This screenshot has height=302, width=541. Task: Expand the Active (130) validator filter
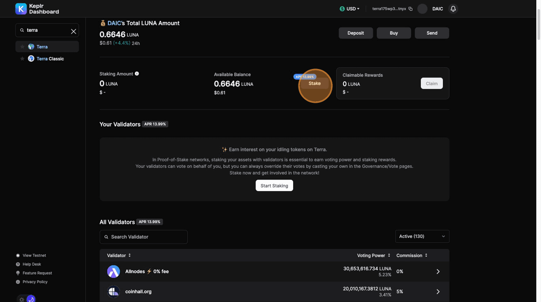tap(422, 236)
